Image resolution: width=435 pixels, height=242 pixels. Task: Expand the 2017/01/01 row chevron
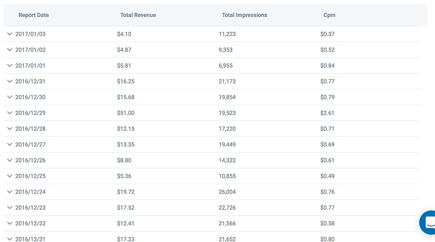(10, 66)
